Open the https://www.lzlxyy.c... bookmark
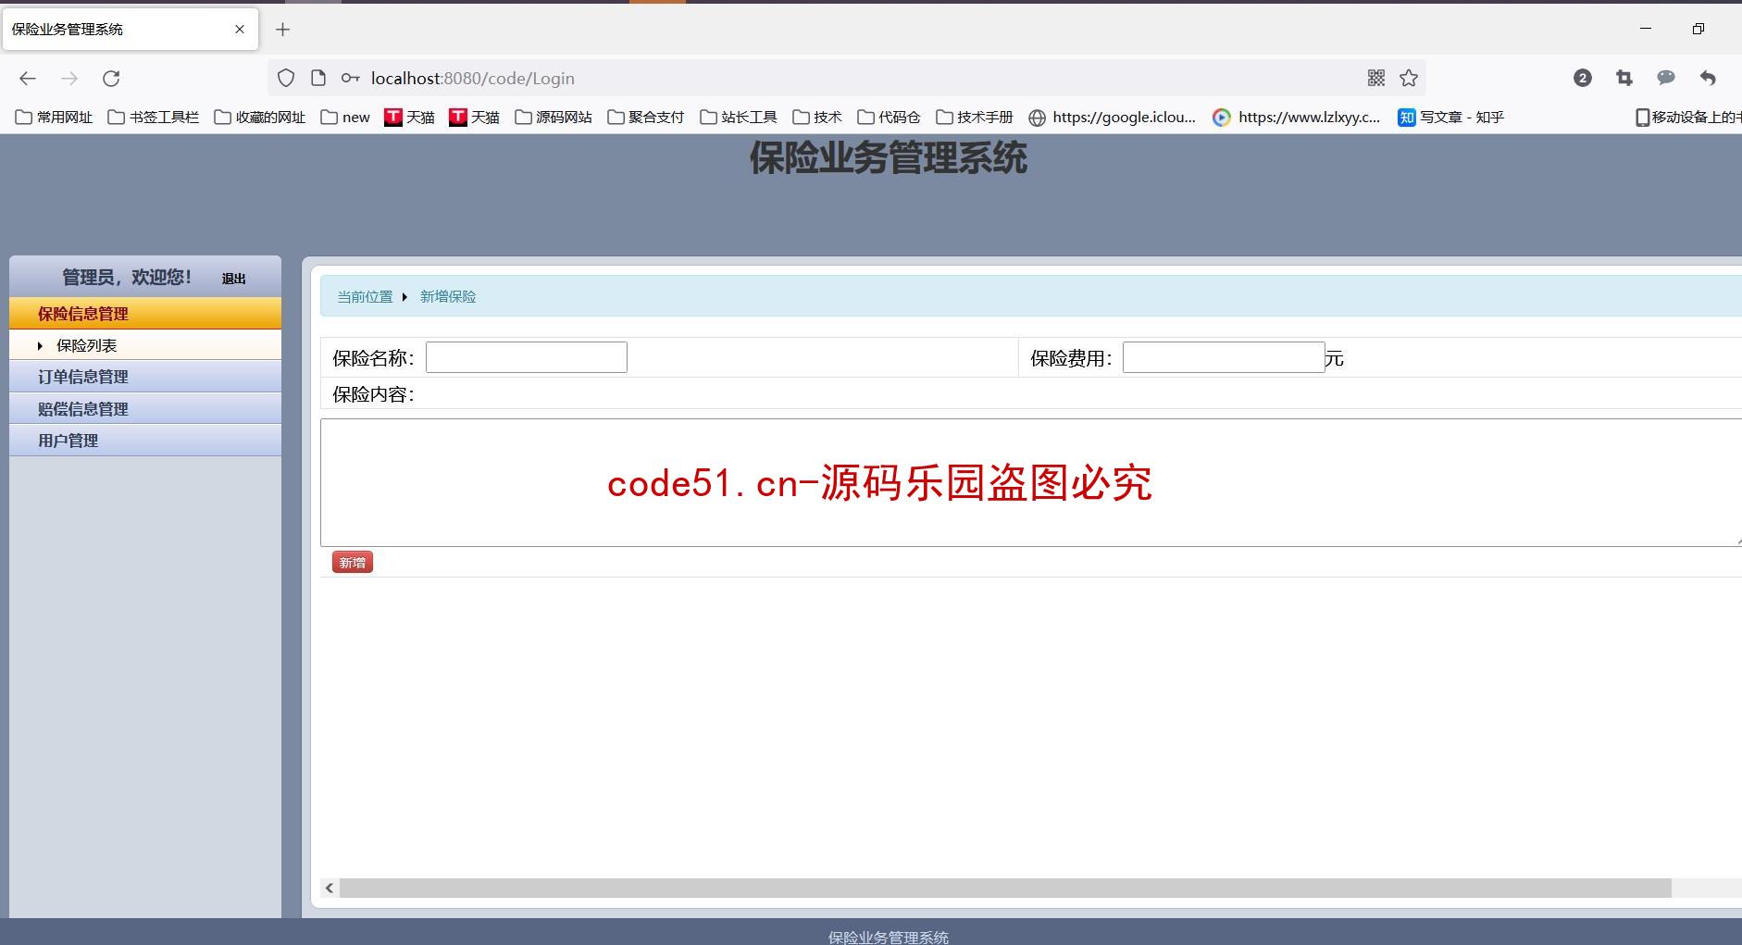This screenshot has width=1742, height=945. point(1297,118)
